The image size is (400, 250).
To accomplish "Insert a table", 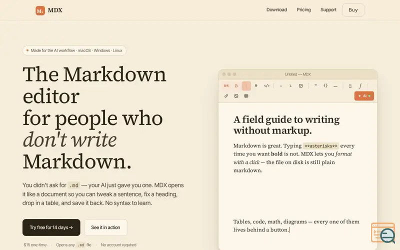I will click(246, 96).
